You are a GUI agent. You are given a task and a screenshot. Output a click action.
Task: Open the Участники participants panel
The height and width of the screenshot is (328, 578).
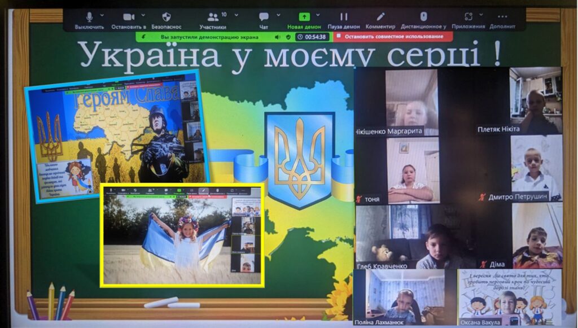click(213, 20)
